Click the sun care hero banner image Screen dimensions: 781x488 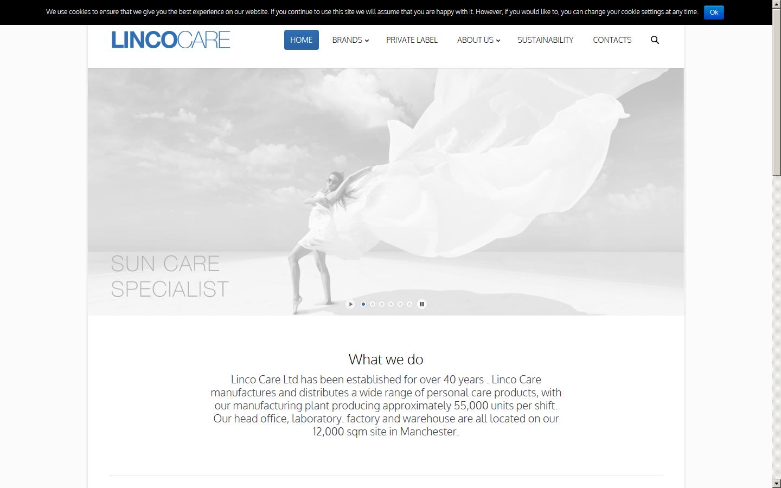coord(386,190)
